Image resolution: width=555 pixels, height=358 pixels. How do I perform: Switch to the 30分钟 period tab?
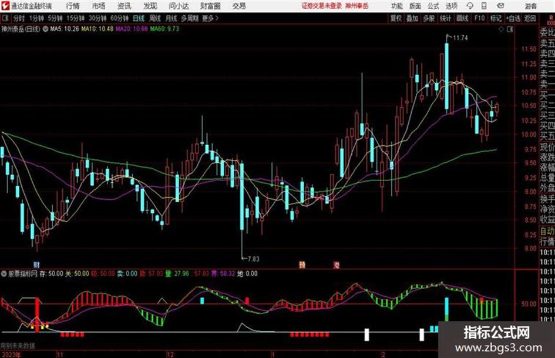click(97, 18)
